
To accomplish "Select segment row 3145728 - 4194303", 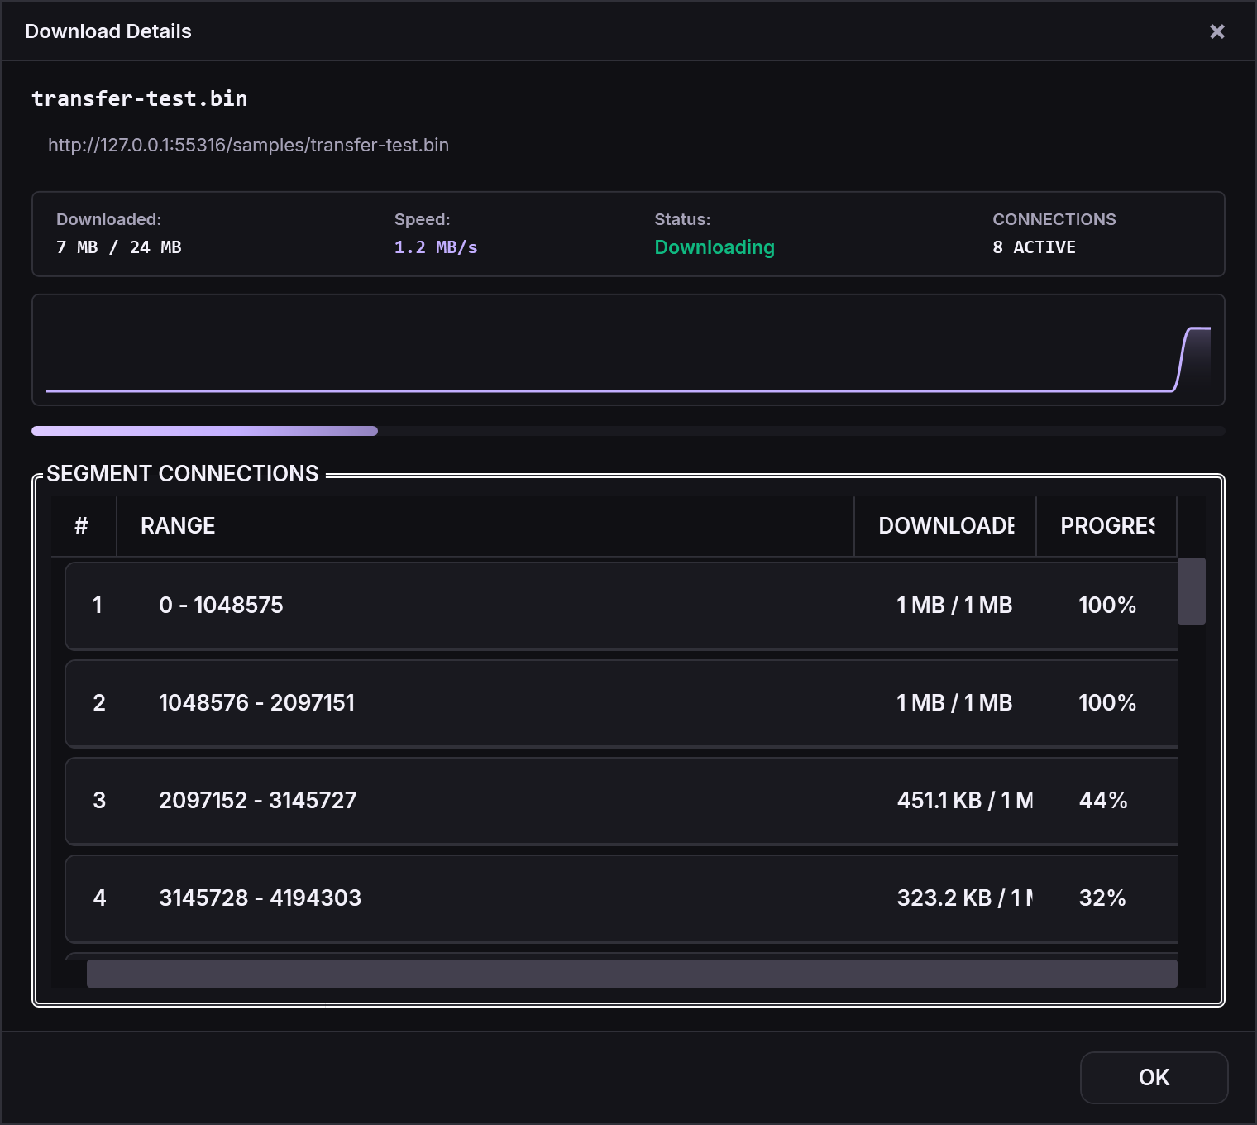I will point(621,898).
